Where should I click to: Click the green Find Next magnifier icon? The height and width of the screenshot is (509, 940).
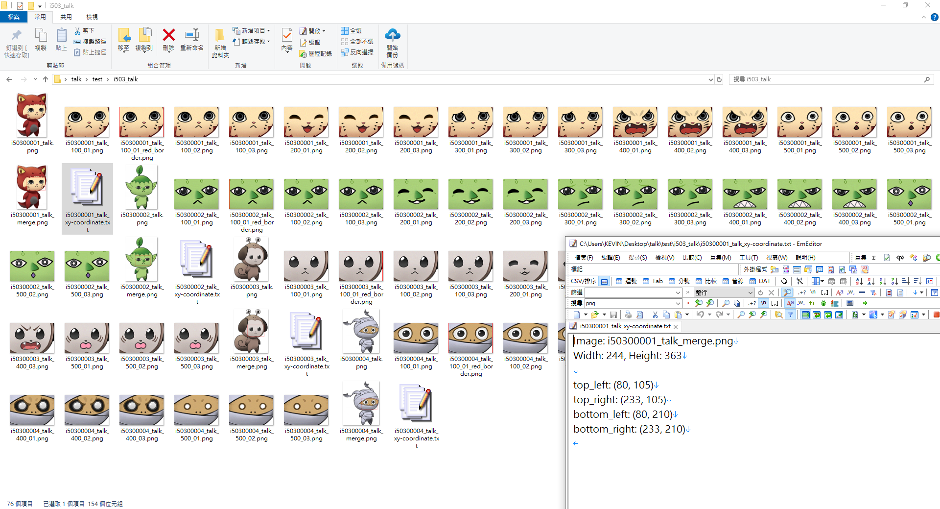[x=699, y=303]
